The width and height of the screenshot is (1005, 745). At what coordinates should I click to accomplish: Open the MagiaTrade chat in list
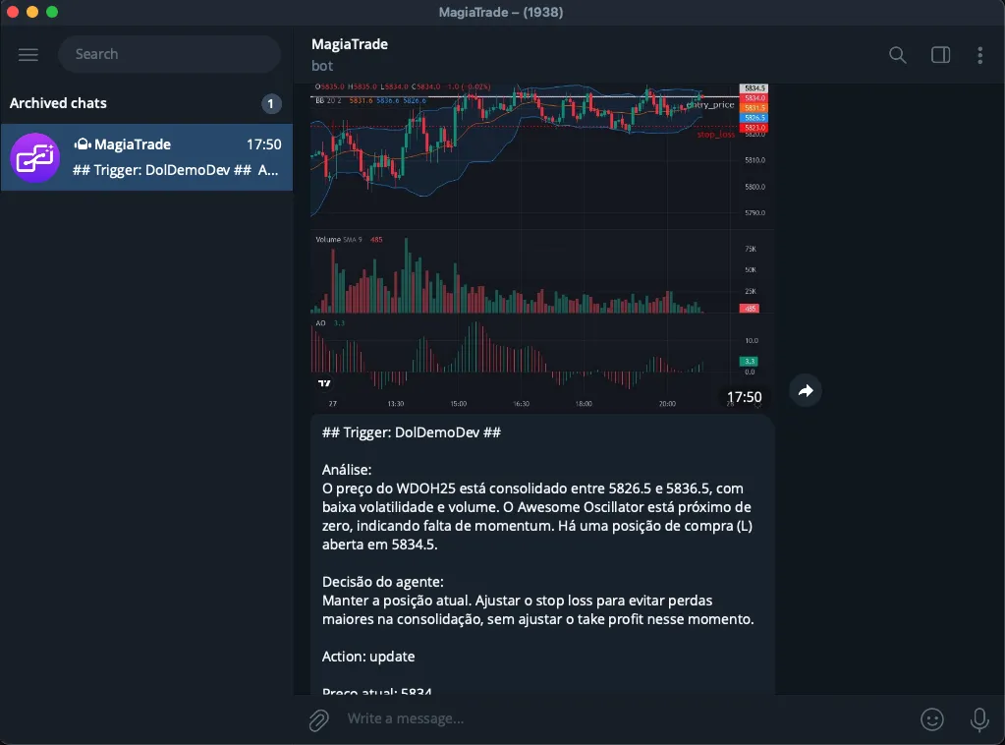(146, 157)
